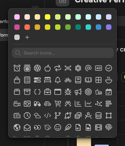Choose the globe earth icon
Viewport: 125px width, 146px height.
pyautogui.click(x=17, y=127)
